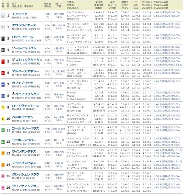Open the ブラックスピネル horse page
Screen dimensions: 185x194
click(x=24, y=163)
